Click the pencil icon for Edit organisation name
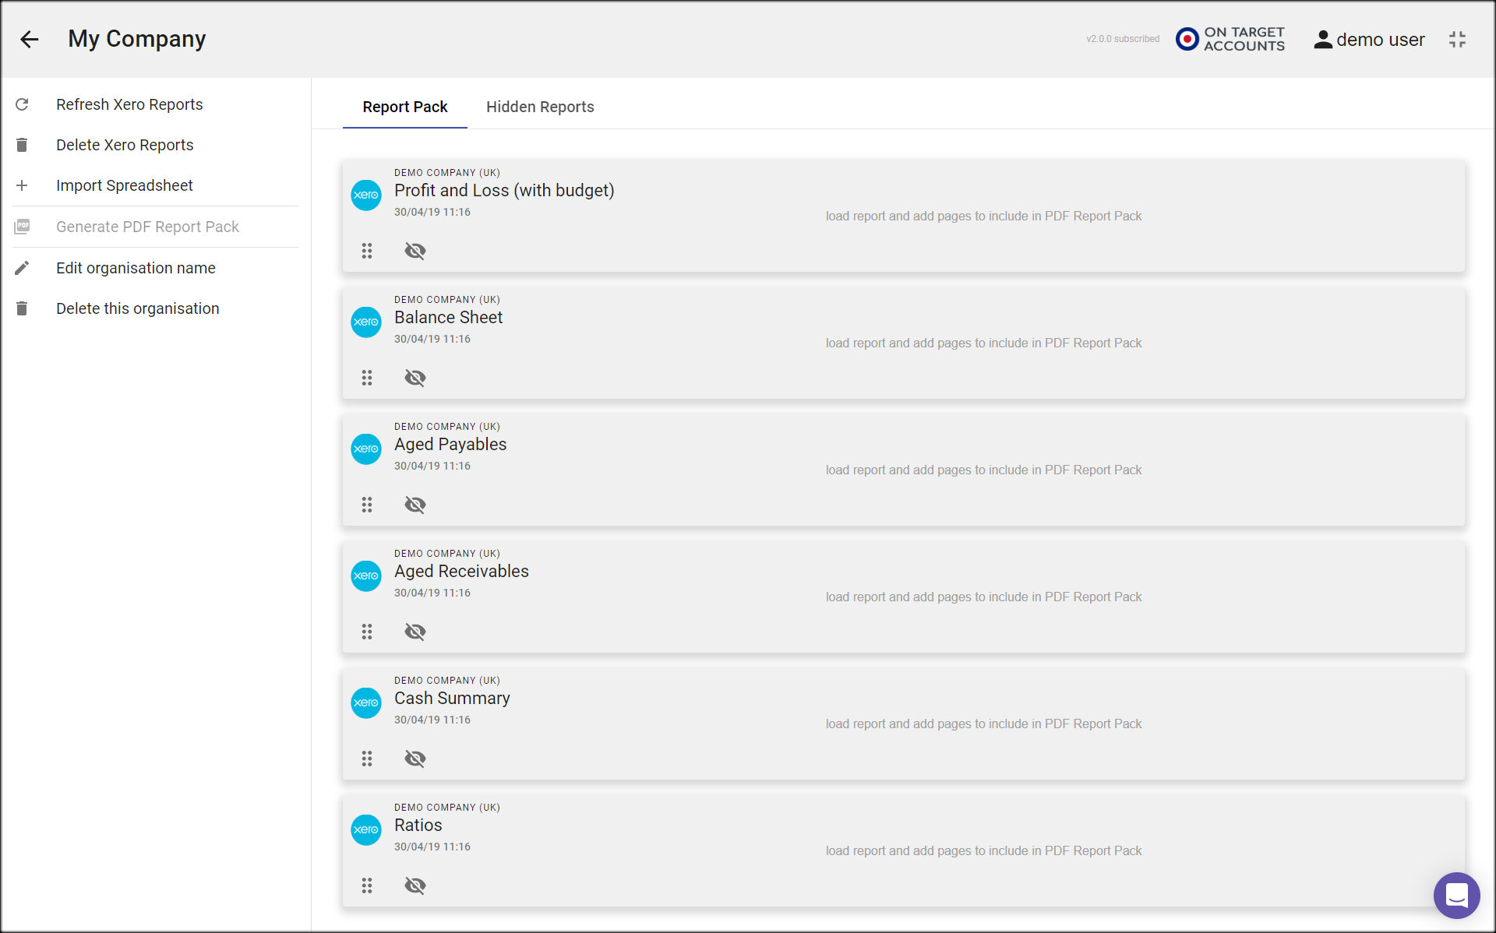This screenshot has height=933, width=1496. [22, 268]
